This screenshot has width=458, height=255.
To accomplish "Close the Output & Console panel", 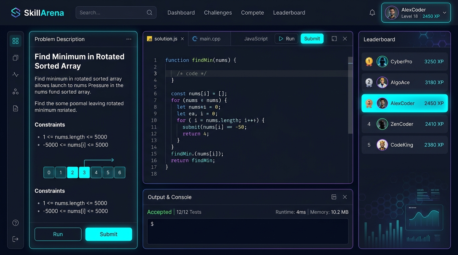I will point(345,197).
